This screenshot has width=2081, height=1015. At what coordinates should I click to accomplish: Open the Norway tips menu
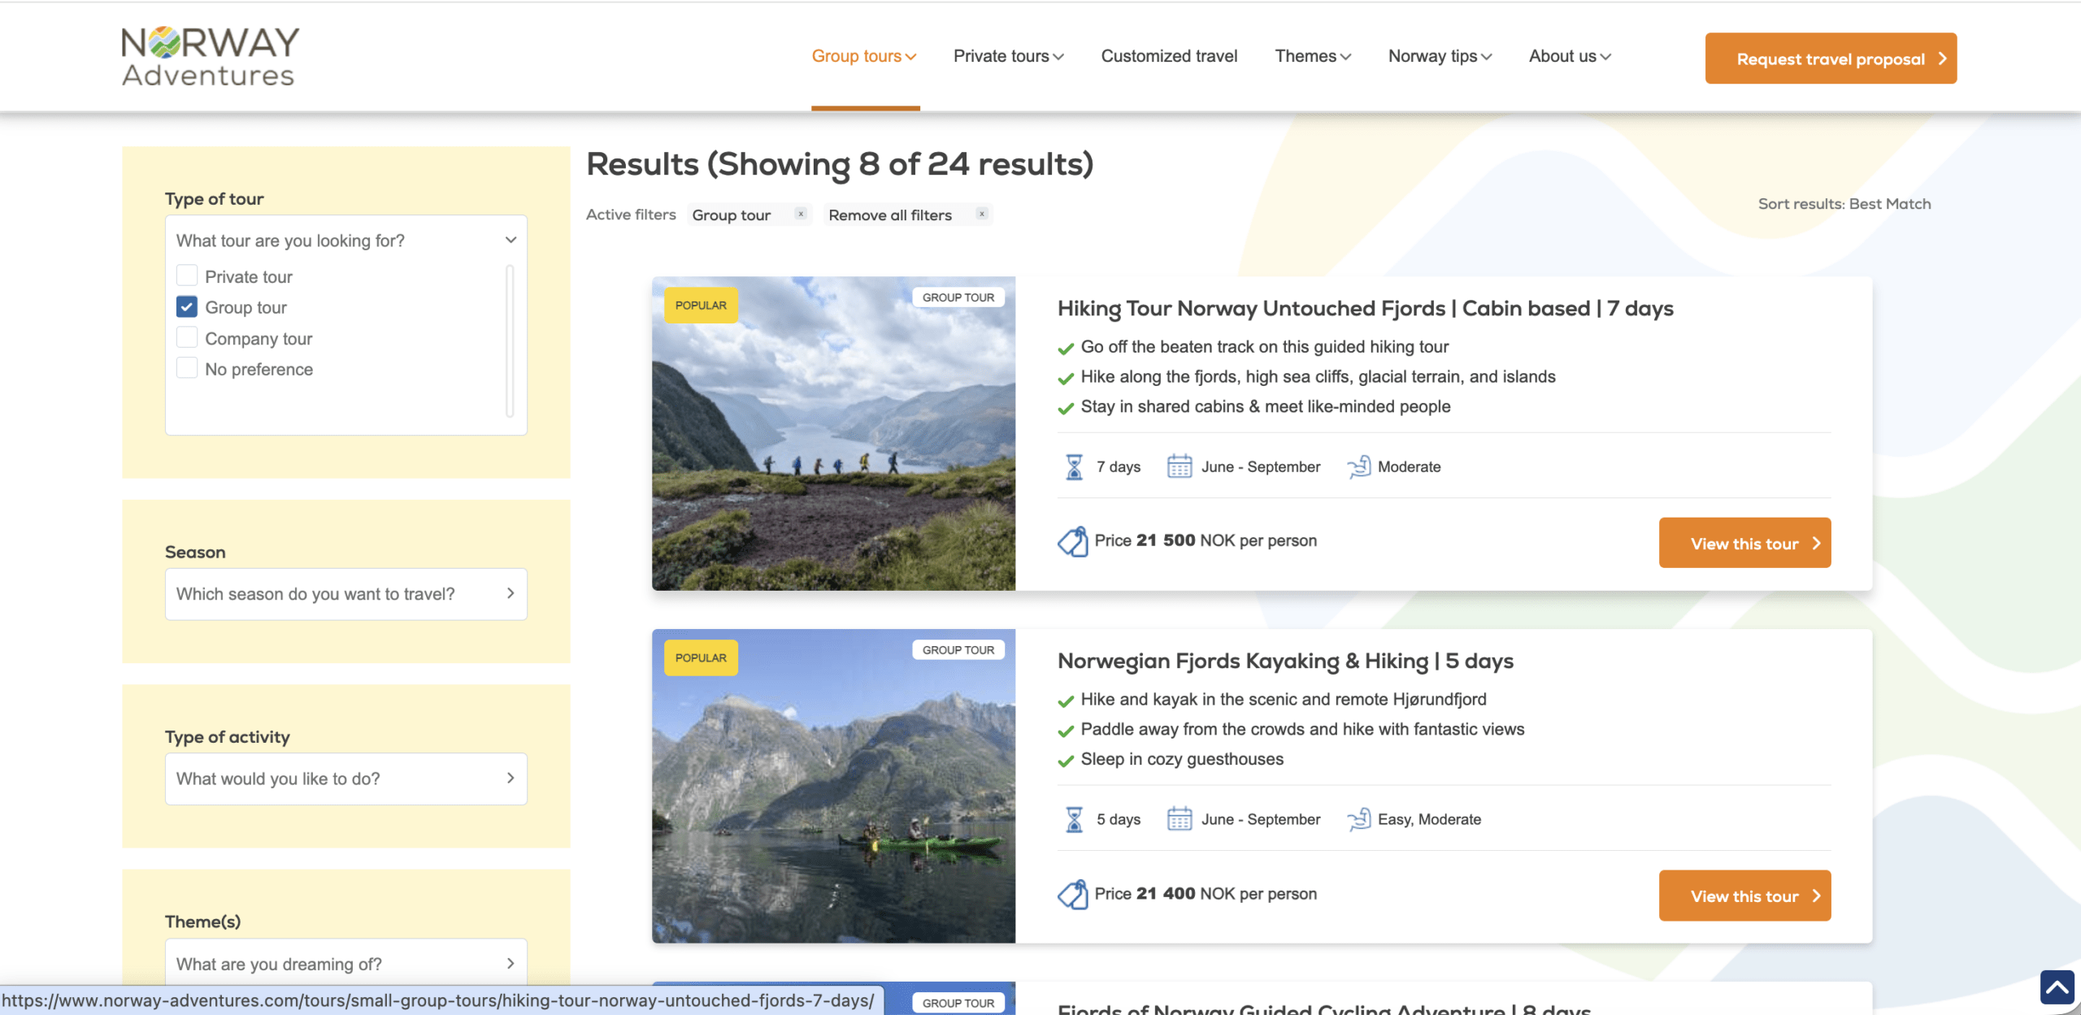point(1440,56)
